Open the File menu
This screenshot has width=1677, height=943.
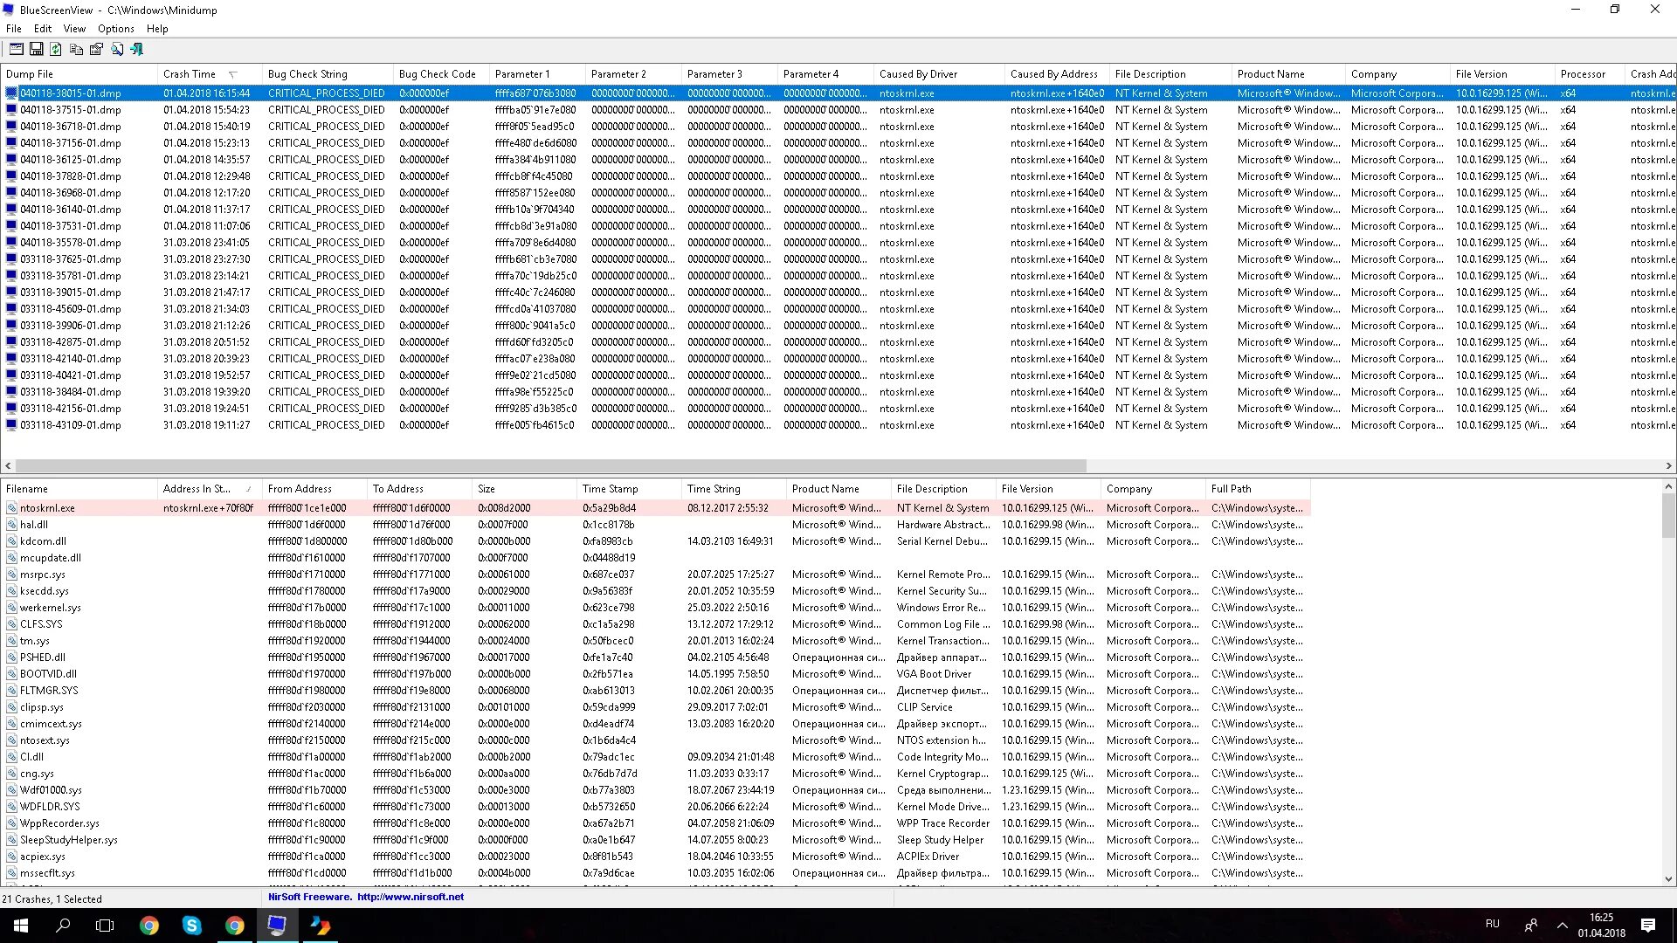pos(13,28)
